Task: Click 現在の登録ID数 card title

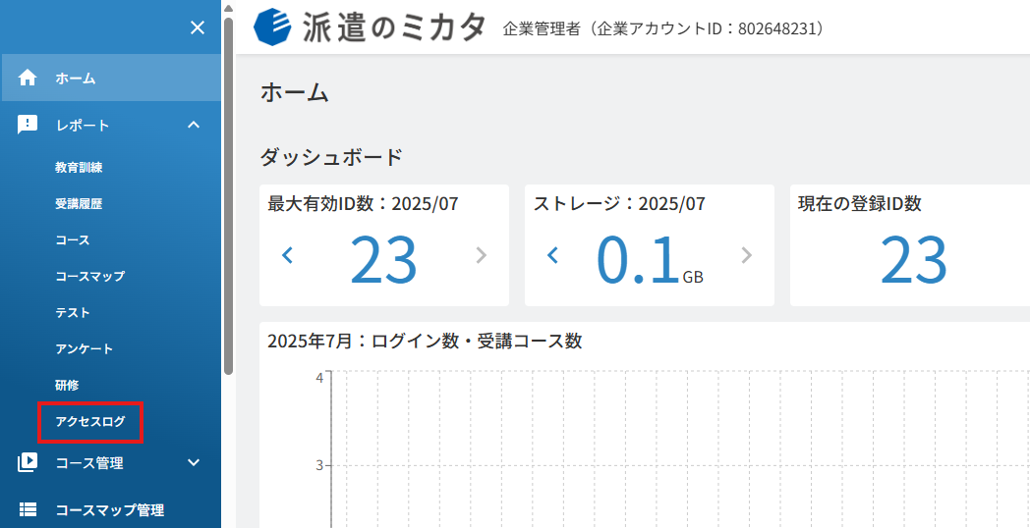Action: coord(860,203)
